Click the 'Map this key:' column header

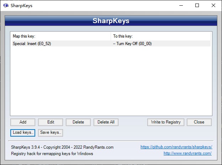point(60,36)
